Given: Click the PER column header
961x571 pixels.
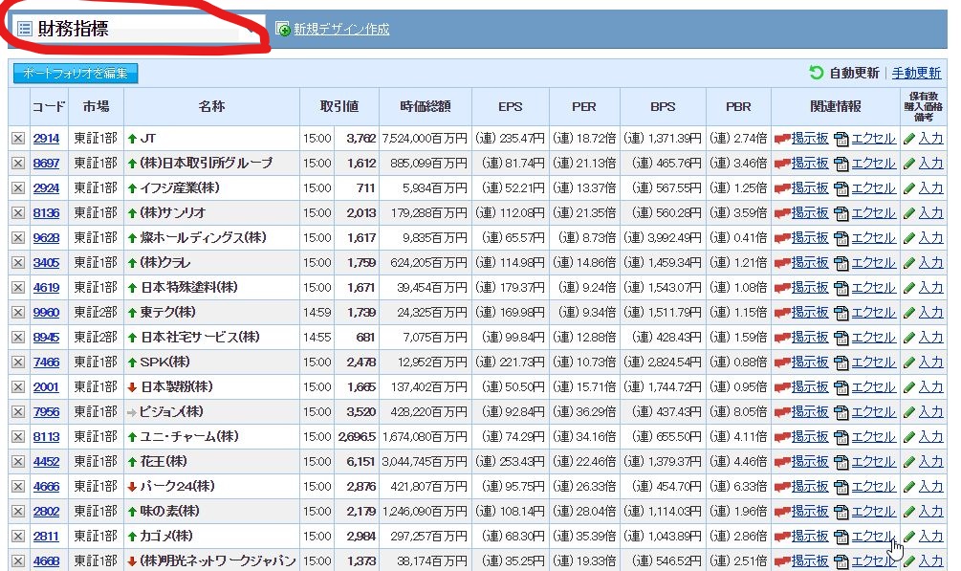Looking at the screenshot, I should tap(584, 107).
